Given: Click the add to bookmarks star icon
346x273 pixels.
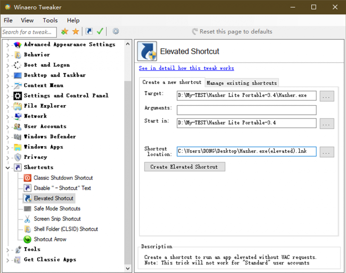Looking at the screenshot, I should tap(65, 31).
